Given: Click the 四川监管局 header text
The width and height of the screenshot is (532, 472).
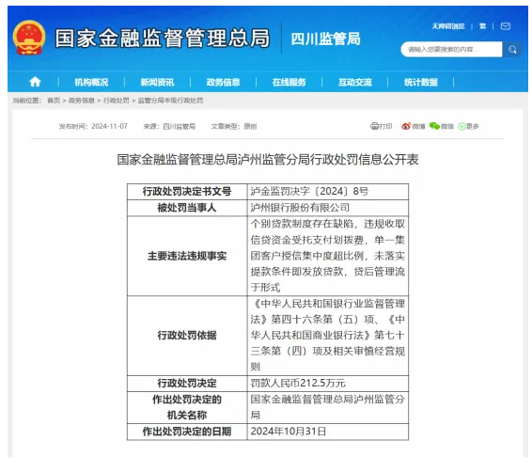Looking at the screenshot, I should pyautogui.click(x=325, y=39).
